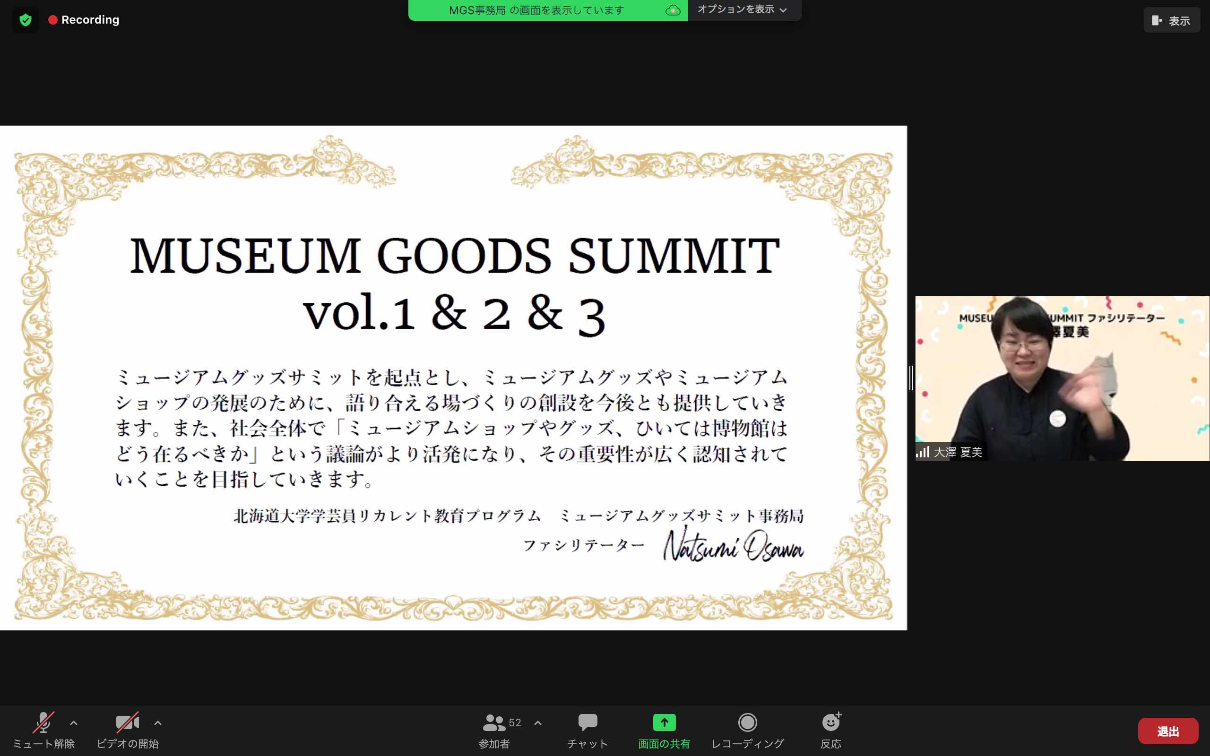
Task: Click the red Recording indicator
Action: point(84,20)
